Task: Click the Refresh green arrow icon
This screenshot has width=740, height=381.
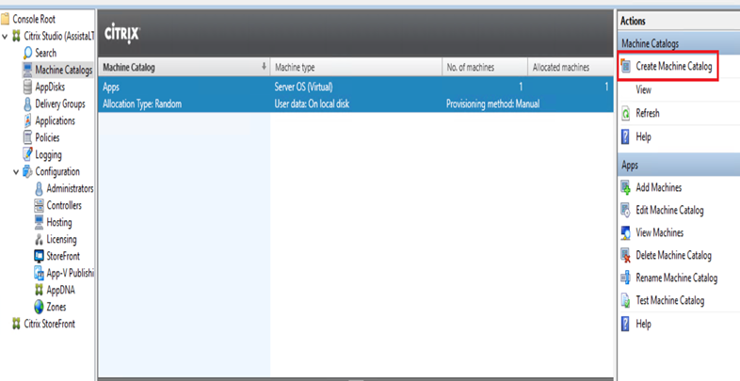Action: [x=626, y=114]
